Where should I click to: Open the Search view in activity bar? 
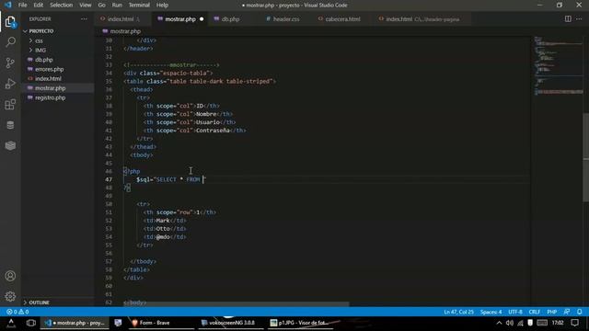[x=10, y=41]
